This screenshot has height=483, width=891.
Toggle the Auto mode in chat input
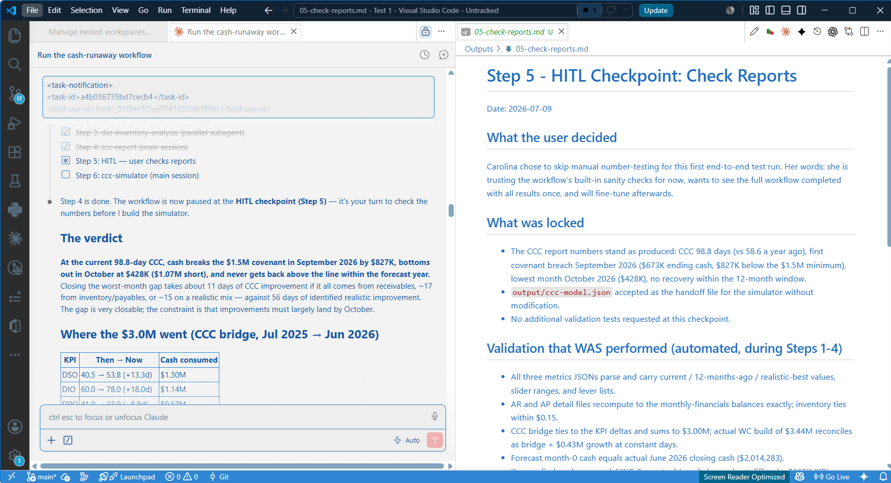407,440
